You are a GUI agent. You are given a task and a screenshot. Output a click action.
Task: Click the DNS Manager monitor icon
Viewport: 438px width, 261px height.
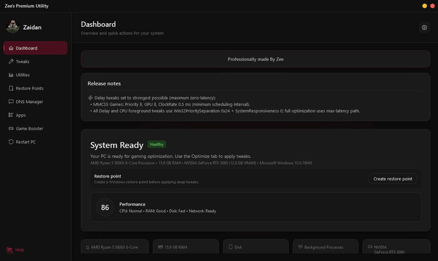coord(11,102)
